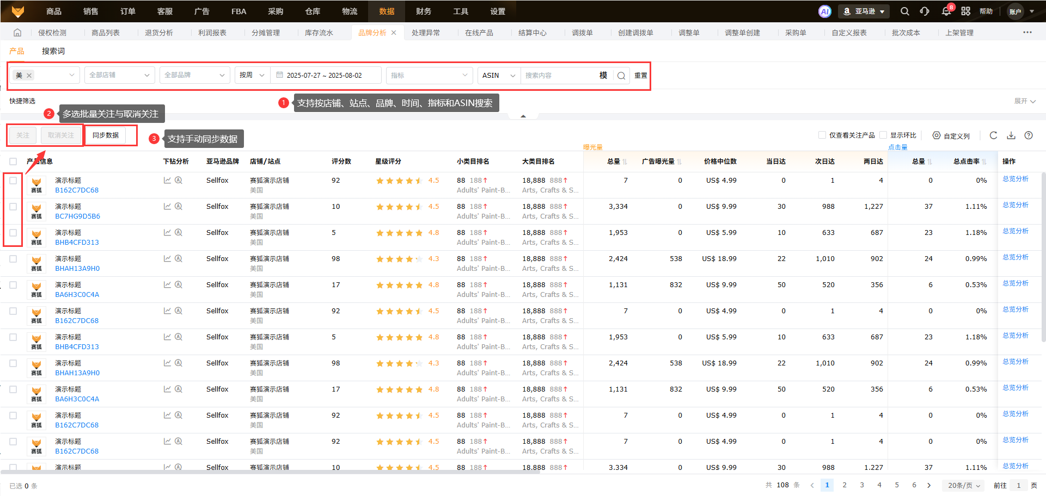The height and width of the screenshot is (496, 1046).
Task: Open the help question mark icon
Action: pos(1029,135)
